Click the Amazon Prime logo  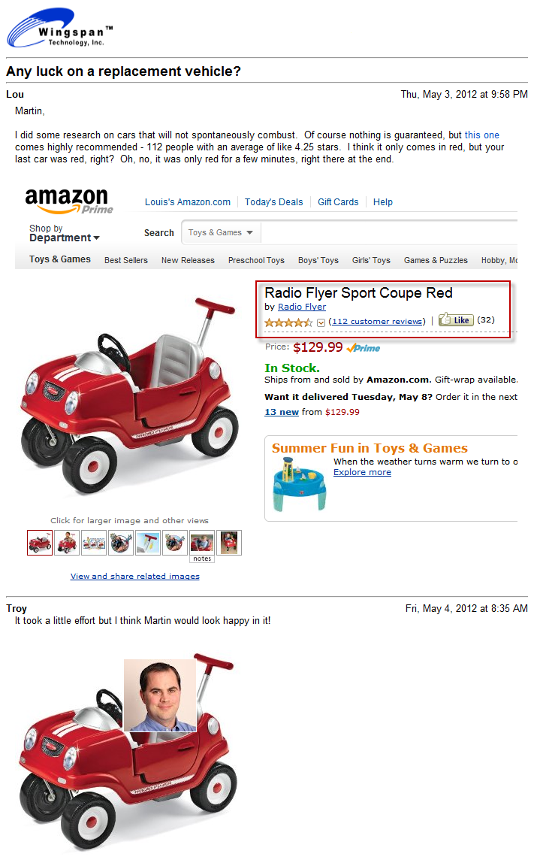click(69, 201)
